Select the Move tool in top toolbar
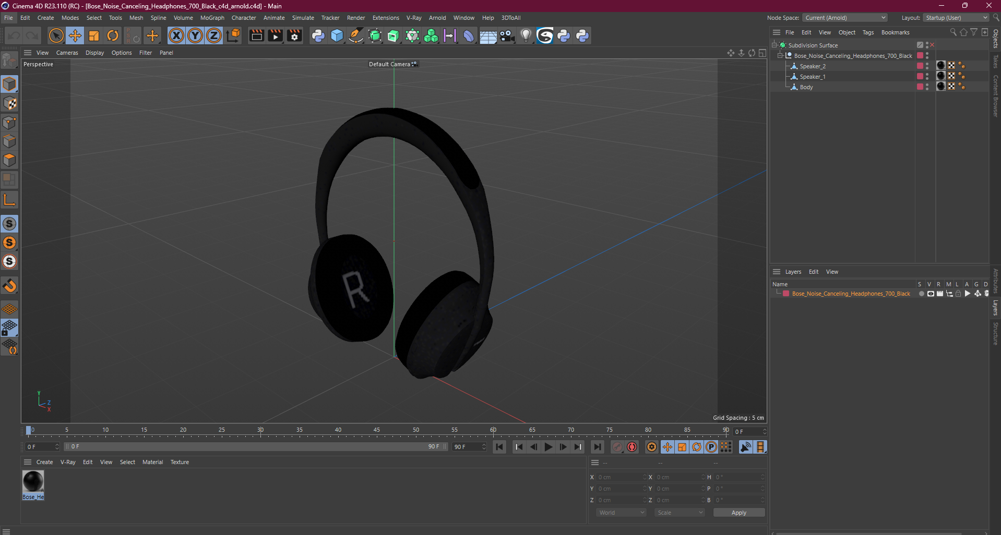This screenshot has height=535, width=1001. (x=75, y=35)
